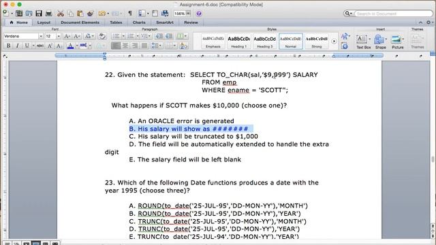436x245 pixels.
Task: Click the text Highlight color swatch
Action: 83,46
